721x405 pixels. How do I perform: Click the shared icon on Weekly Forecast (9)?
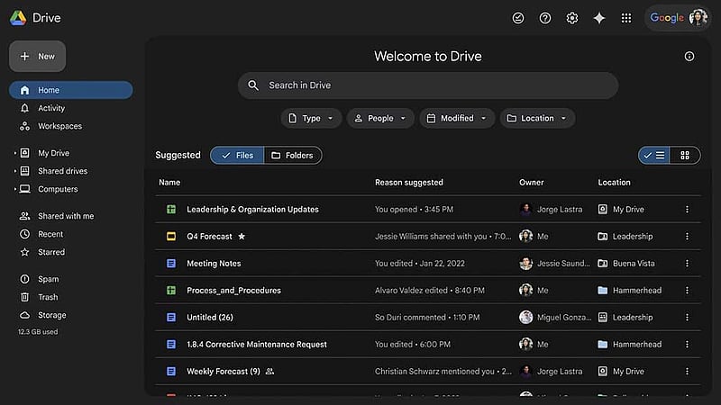[x=269, y=372]
